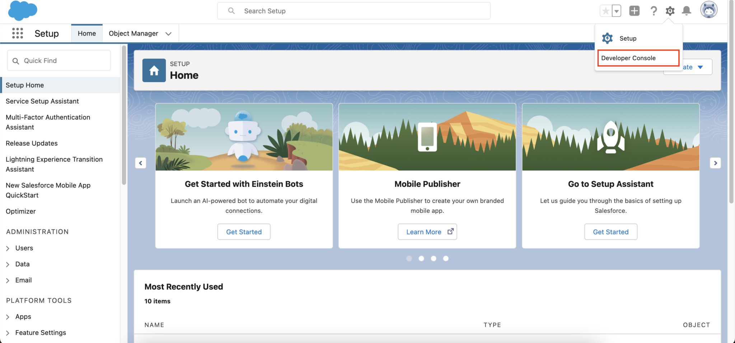Go to the next carousel card

pyautogui.click(x=715, y=163)
